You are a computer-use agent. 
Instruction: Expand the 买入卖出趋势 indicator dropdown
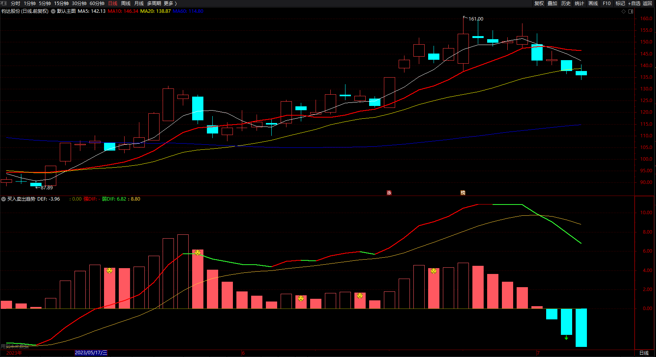pos(3,199)
